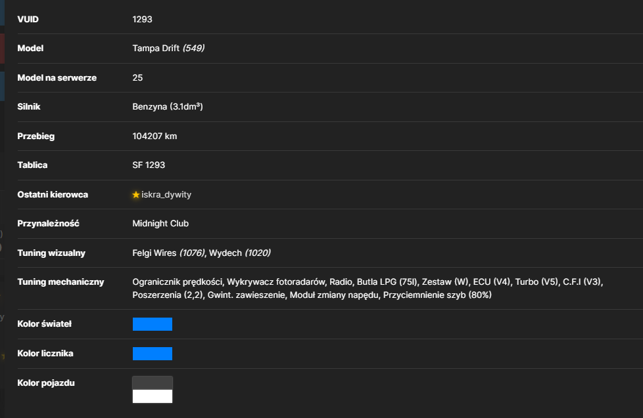Select the plate SF 1293

pyautogui.click(x=149, y=165)
